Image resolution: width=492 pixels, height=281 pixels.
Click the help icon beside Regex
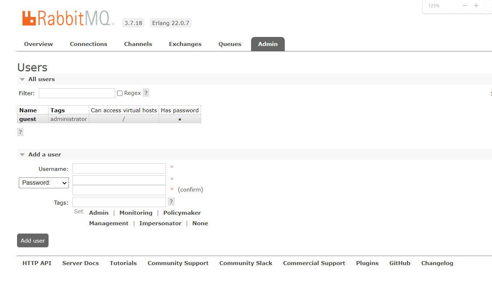(146, 93)
